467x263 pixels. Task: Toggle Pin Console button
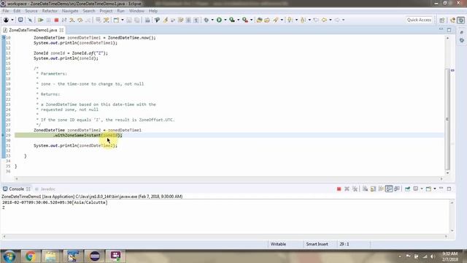click(407, 188)
